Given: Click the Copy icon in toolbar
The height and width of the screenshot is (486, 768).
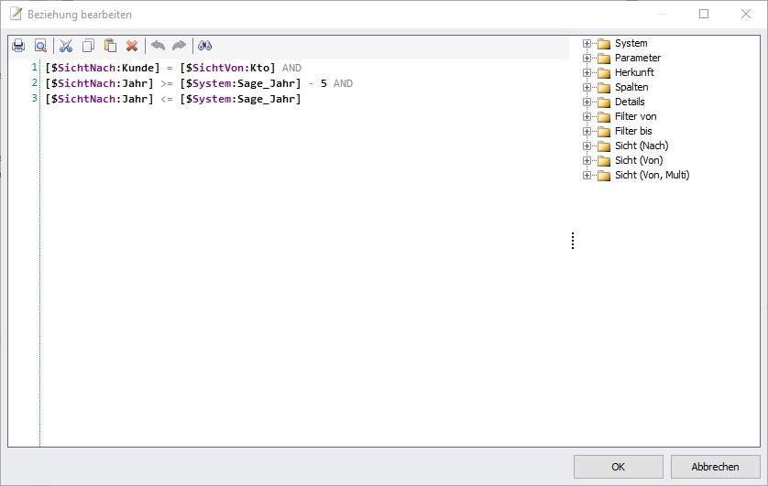Looking at the screenshot, I should pos(88,46).
